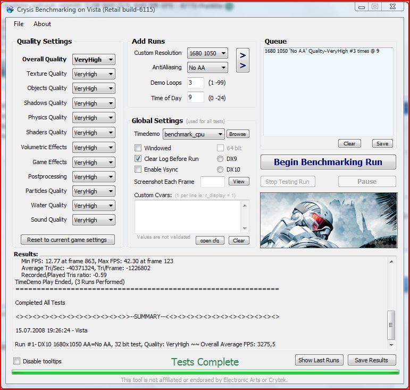Expand Objects Quality dropdown
The width and height of the screenshot is (410, 390).
(x=94, y=88)
